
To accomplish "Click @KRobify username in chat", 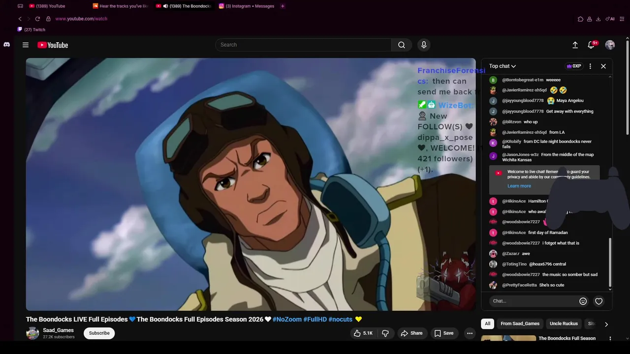I will tap(511, 142).
